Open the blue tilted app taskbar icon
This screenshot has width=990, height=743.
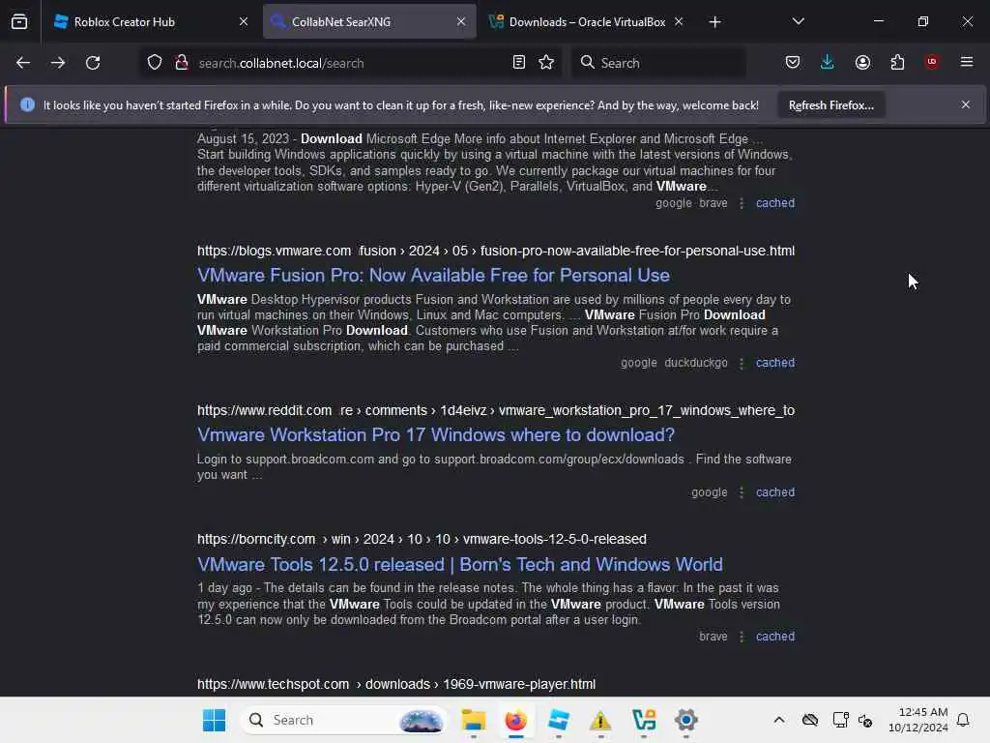point(558,720)
